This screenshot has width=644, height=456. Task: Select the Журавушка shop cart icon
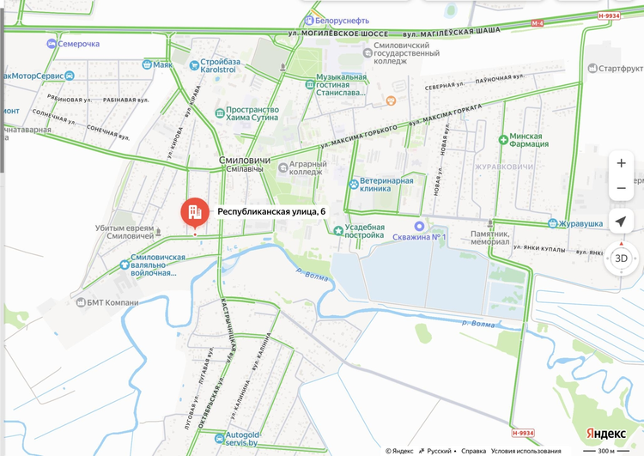tap(553, 223)
